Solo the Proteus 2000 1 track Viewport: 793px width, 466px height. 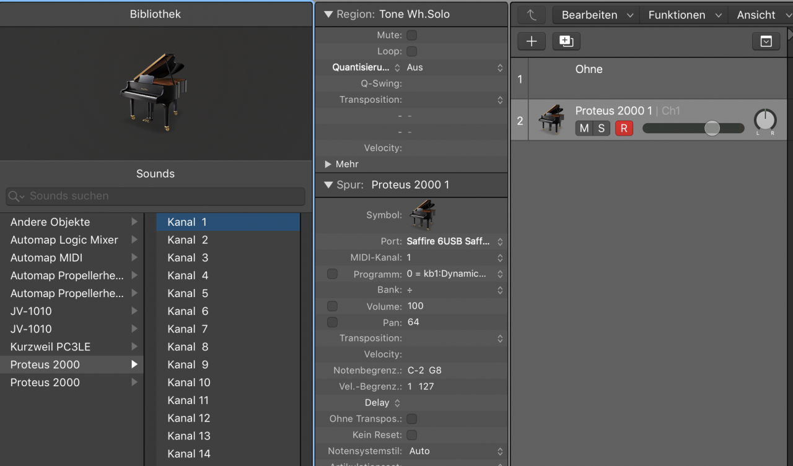(602, 128)
